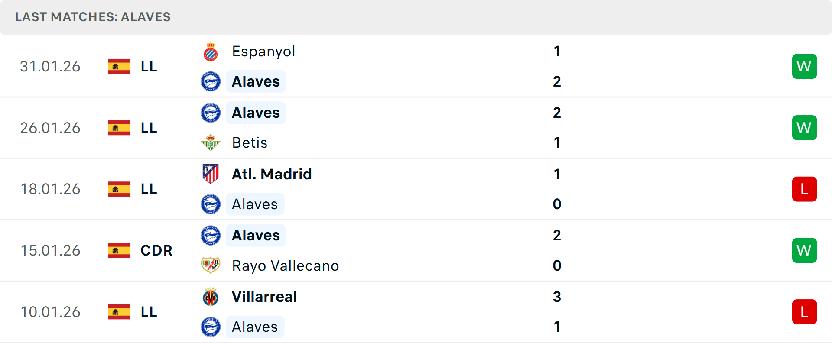The width and height of the screenshot is (832, 343).
Task: Click the CDR competition label
Action: (156, 250)
